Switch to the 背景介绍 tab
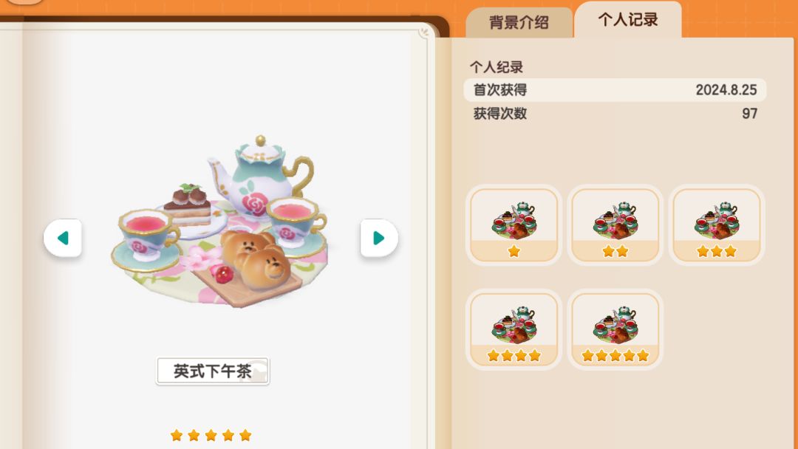This screenshot has width=798, height=449. pos(519,22)
